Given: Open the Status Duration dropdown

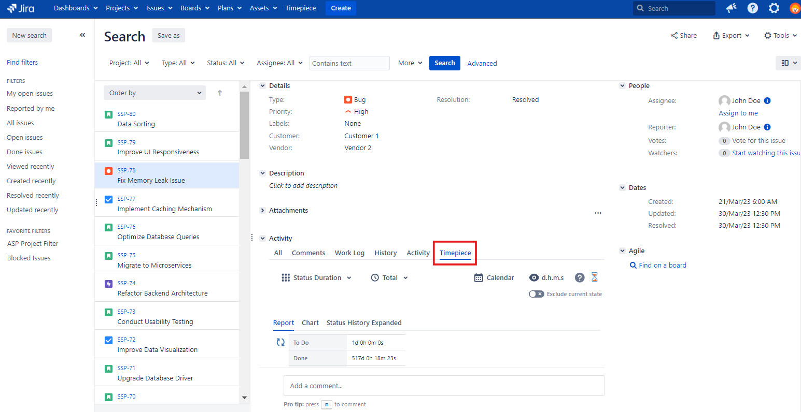Looking at the screenshot, I should [316, 278].
